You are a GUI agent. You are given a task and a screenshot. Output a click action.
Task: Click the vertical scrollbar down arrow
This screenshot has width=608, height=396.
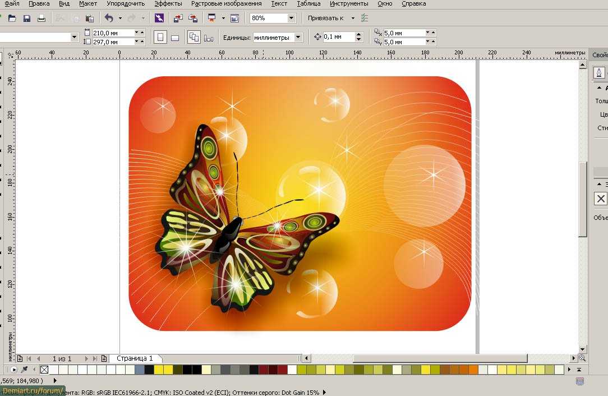pos(582,349)
